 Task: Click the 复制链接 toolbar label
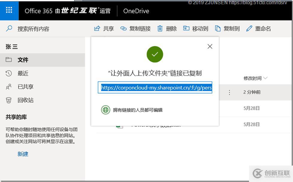(140, 29)
